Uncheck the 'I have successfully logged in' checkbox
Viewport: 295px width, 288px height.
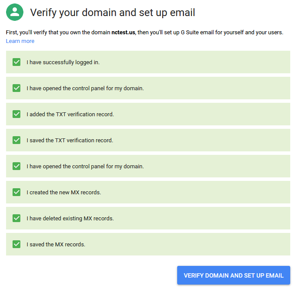[x=16, y=62]
